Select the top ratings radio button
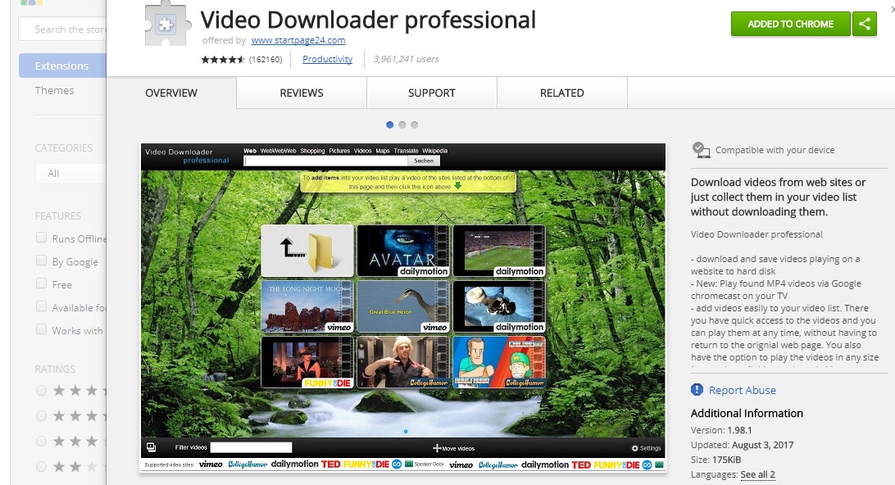The width and height of the screenshot is (895, 485). 41,390
